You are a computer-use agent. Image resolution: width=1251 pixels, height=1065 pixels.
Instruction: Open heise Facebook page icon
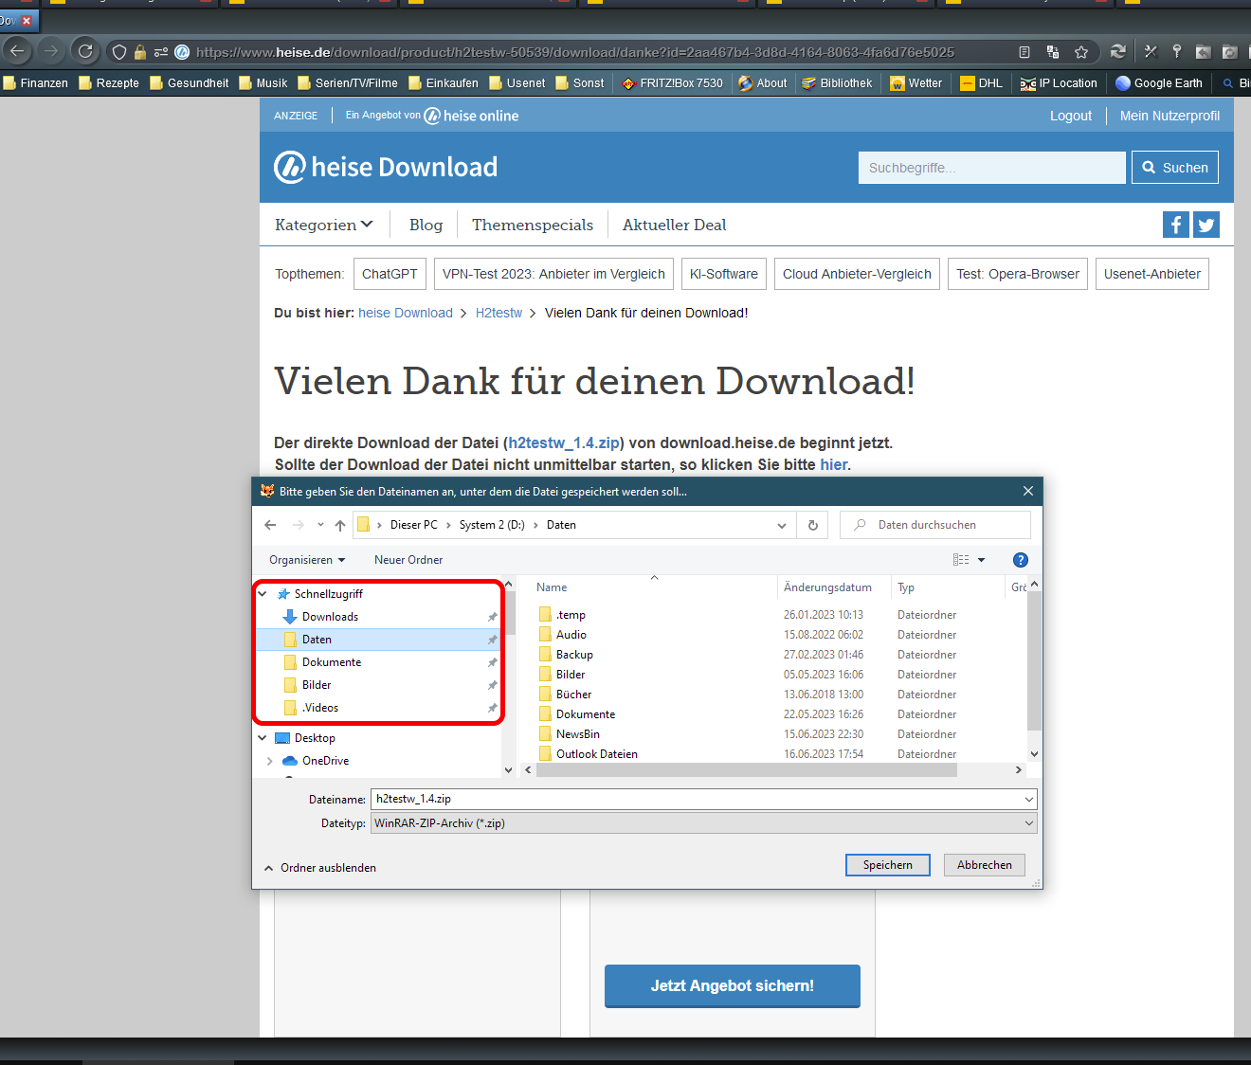pyautogui.click(x=1176, y=225)
